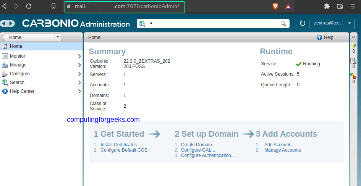Open Install Certificates link
This screenshot has width=361, height=186.
[x=118, y=145]
